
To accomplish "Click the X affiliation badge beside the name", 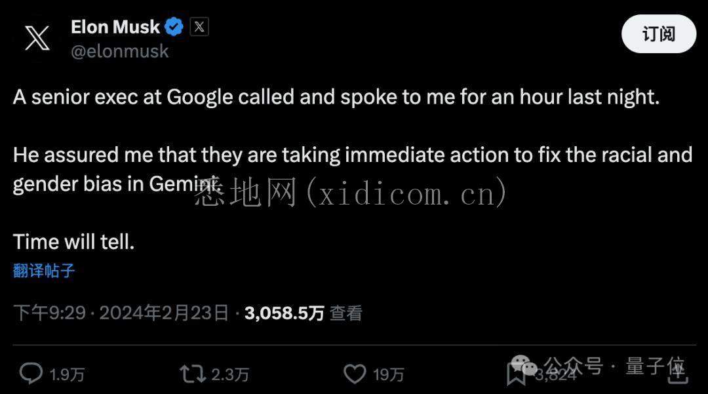I will [199, 27].
